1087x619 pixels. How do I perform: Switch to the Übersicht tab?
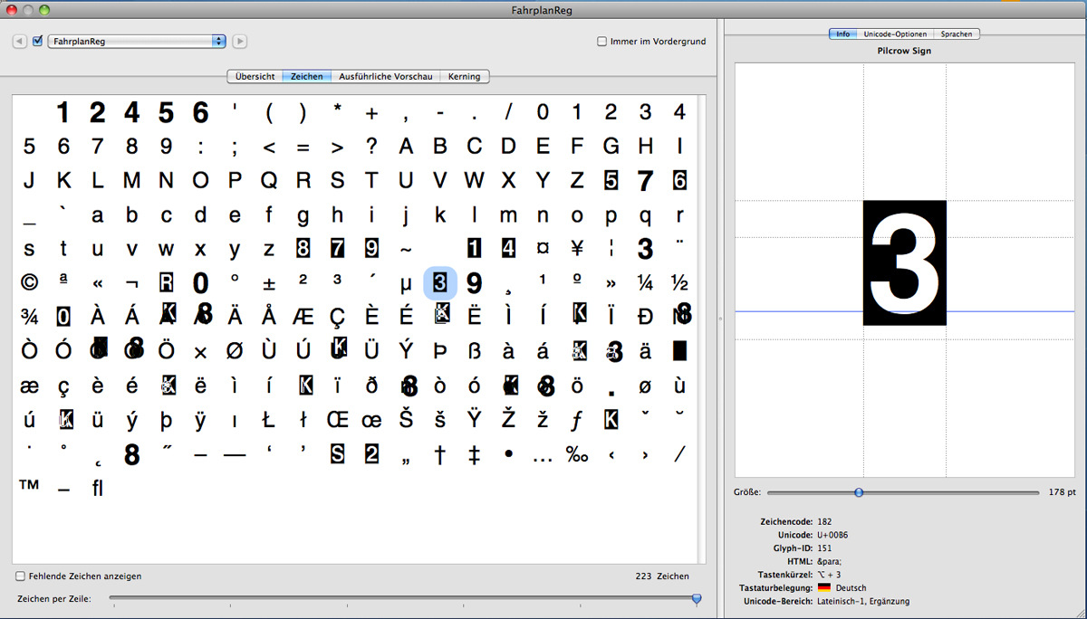coord(255,77)
